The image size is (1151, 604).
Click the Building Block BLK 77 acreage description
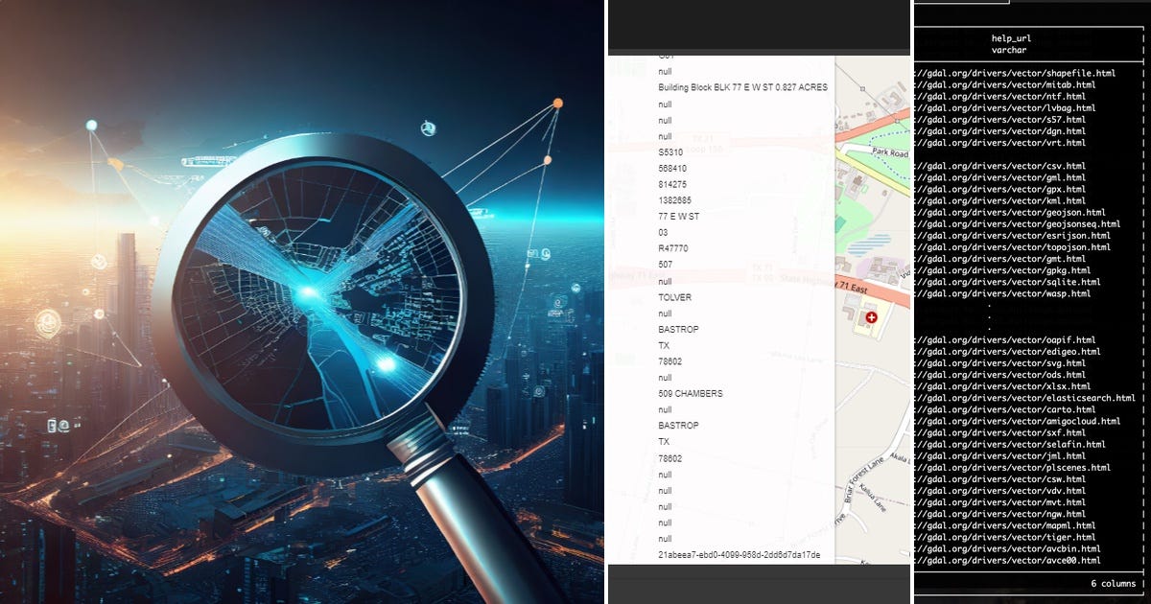coord(744,86)
